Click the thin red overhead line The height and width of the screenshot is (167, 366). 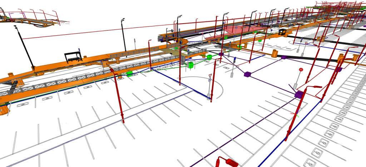tap(89, 31)
